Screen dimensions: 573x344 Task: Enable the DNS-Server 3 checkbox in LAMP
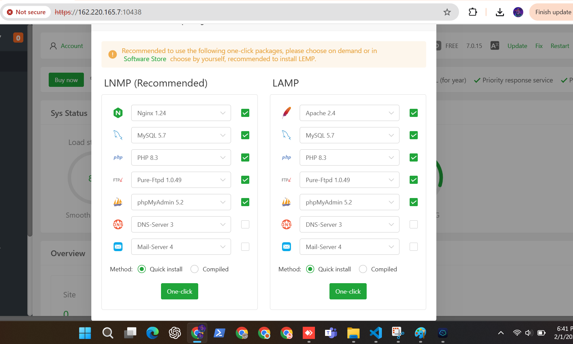coord(413,224)
